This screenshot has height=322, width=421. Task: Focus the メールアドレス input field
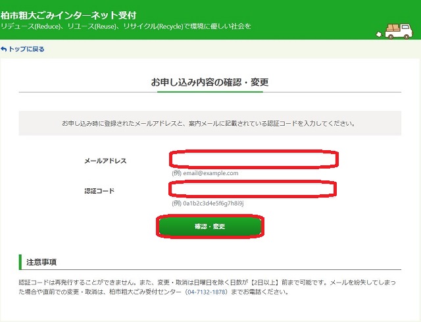coord(253,159)
